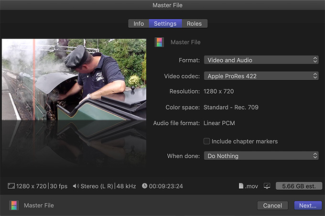325x216 pixels.
Task: Open the Format dropdown showing Video and Audio
Action: coord(261,60)
